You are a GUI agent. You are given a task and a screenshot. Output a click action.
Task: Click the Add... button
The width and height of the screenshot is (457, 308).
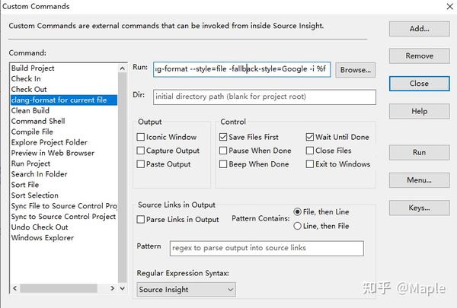420,29
